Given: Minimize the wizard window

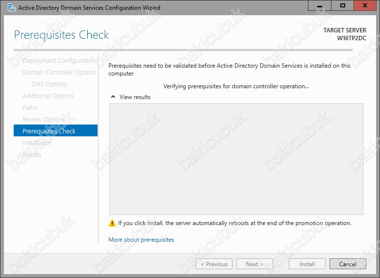Looking at the screenshot, I should (320, 5).
